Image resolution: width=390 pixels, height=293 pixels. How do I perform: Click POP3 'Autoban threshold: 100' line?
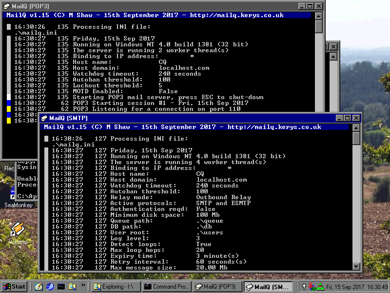coord(92,80)
